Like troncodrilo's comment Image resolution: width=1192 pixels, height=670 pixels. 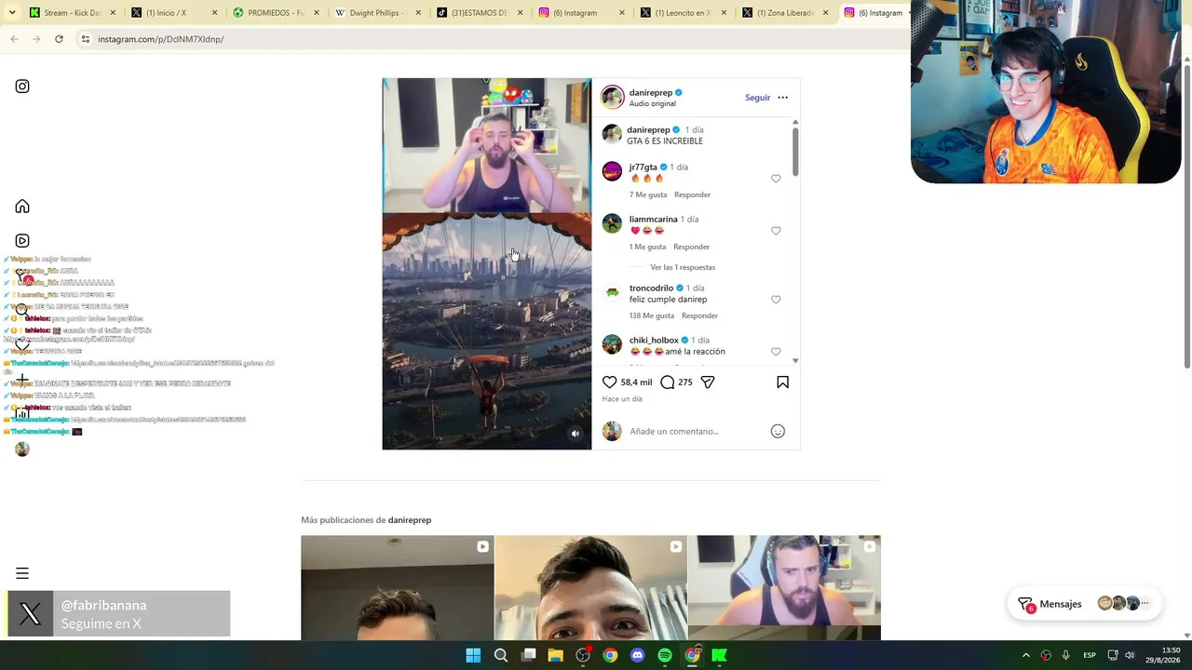tap(776, 300)
